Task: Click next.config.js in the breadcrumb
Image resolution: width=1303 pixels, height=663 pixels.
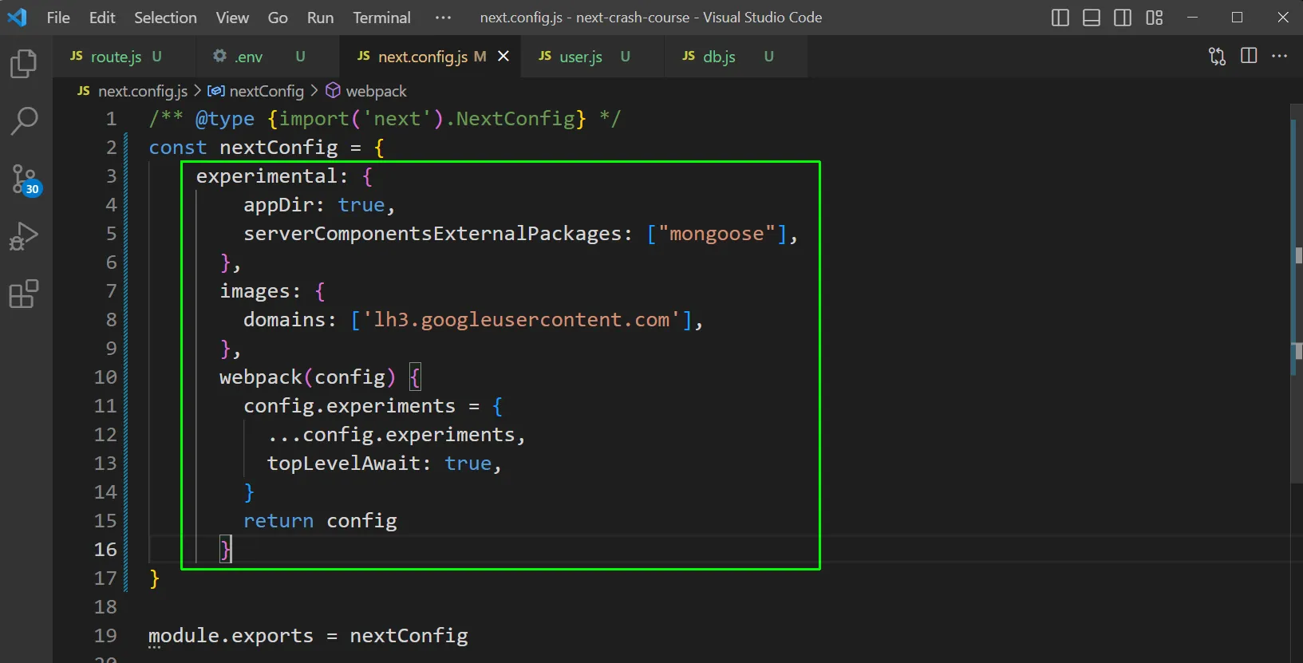Action: [143, 91]
